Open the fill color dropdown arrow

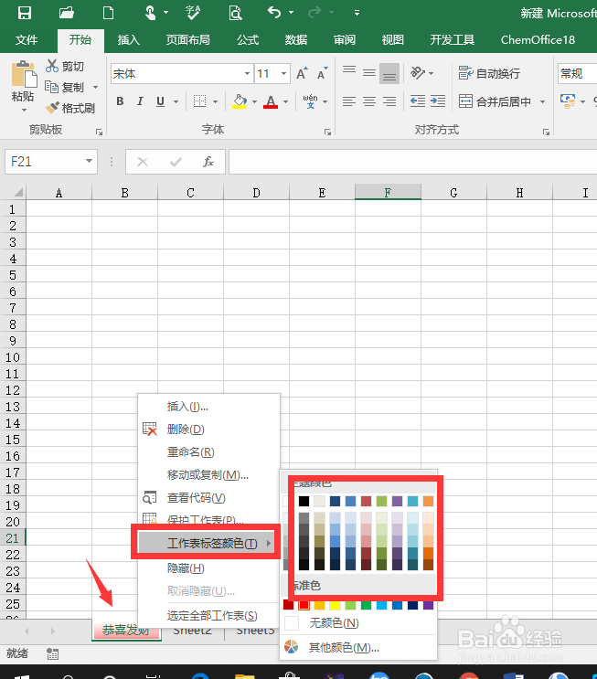[x=254, y=101]
